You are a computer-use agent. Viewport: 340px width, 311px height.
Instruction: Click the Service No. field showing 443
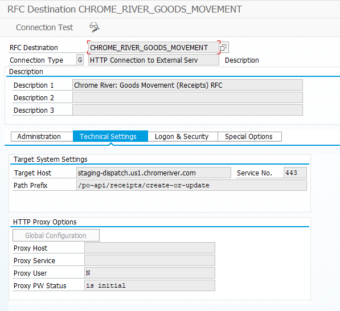[x=295, y=173]
